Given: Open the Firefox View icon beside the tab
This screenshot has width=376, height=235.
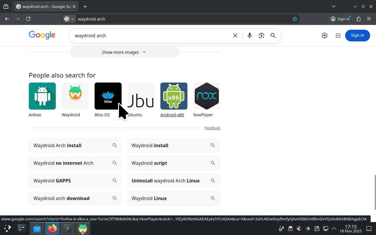Looking at the screenshot, I should click(x=6, y=6).
